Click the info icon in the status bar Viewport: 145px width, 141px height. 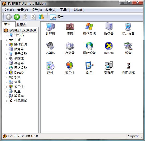(5, 136)
